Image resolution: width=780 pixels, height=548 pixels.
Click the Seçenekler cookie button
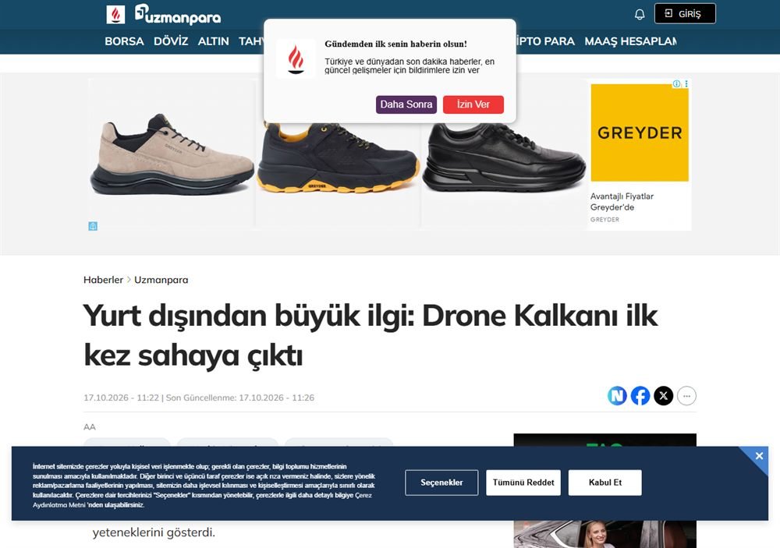[441, 483]
